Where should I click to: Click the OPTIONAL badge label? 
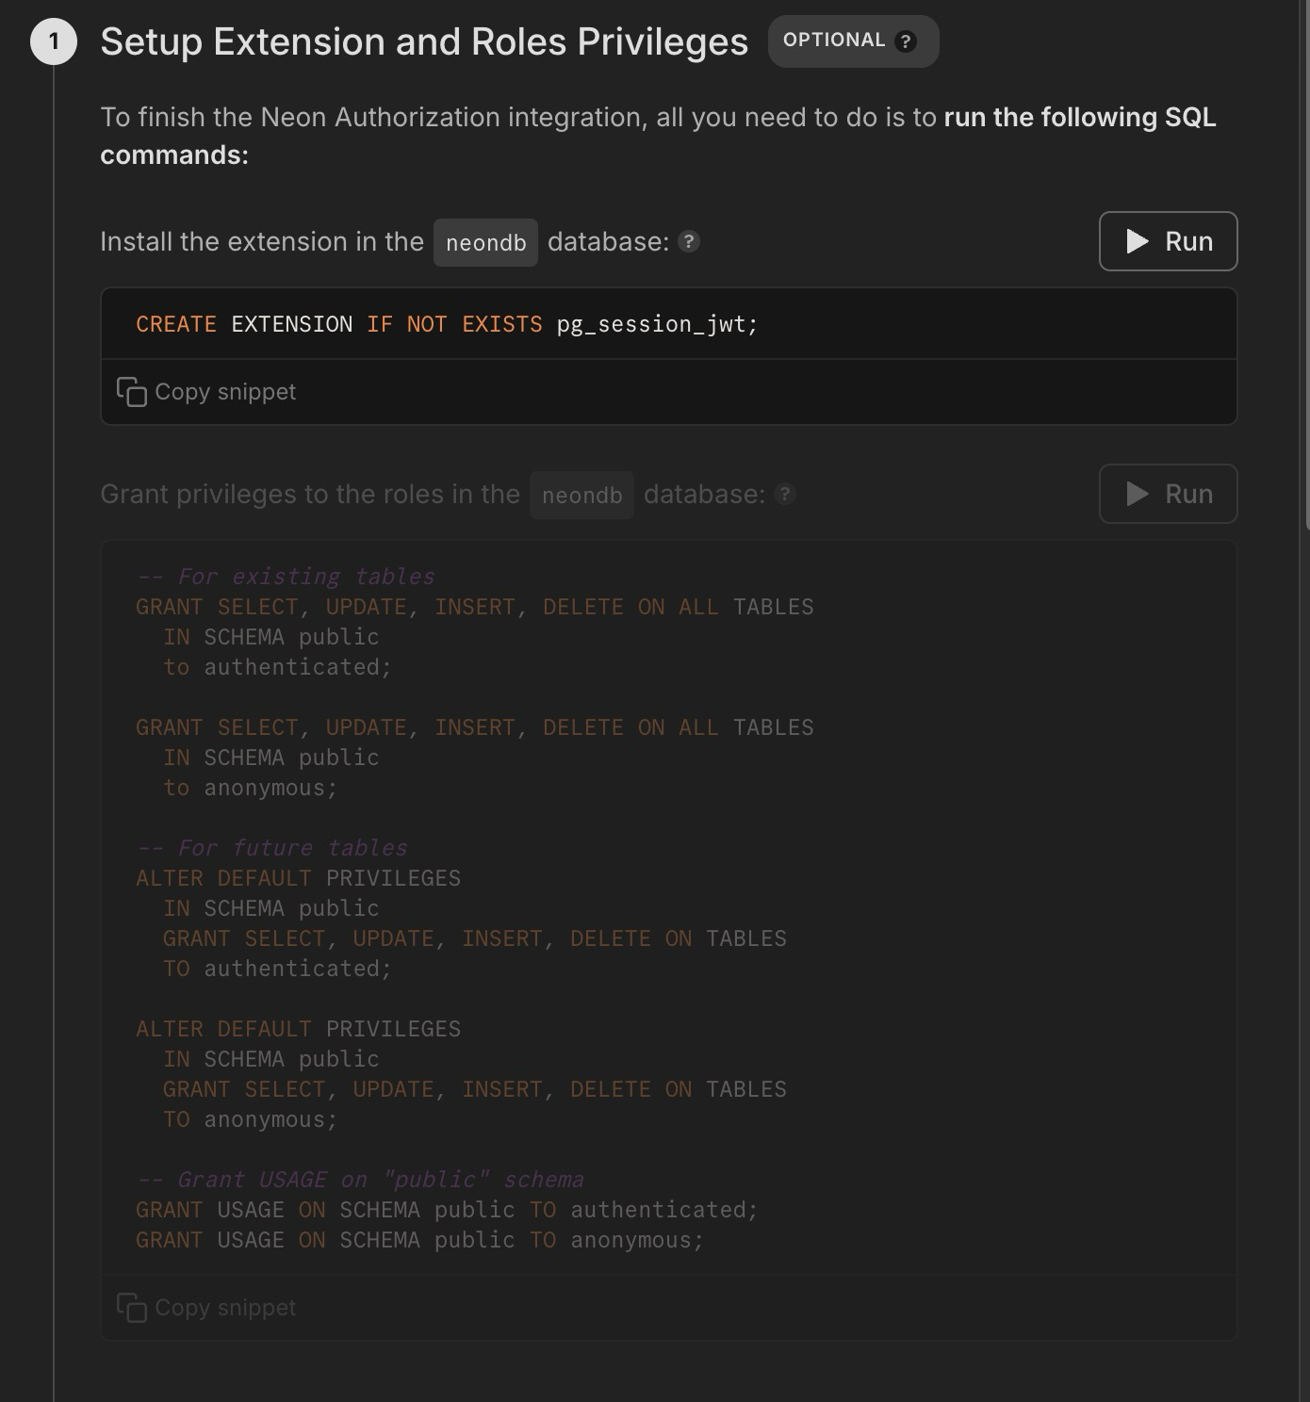[x=834, y=41]
